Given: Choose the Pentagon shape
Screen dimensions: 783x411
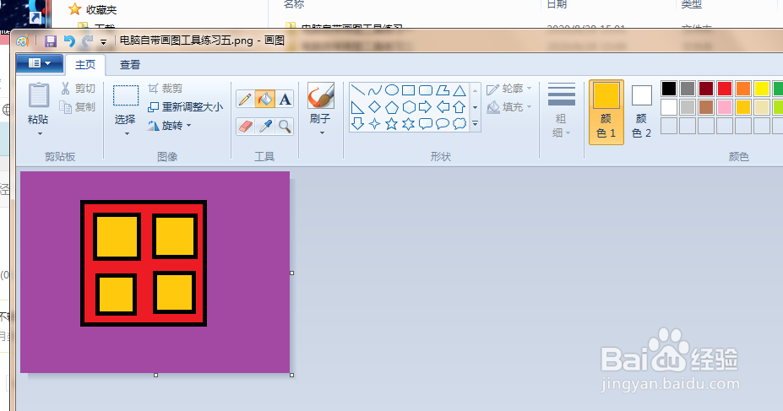Looking at the screenshot, I should tap(392, 107).
